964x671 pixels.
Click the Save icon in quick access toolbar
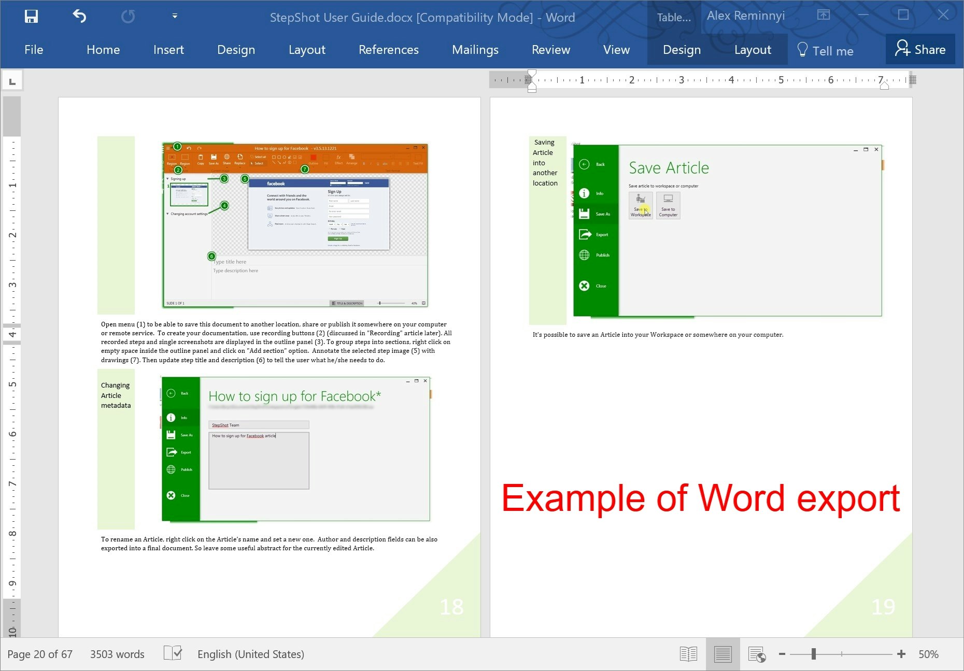click(31, 17)
